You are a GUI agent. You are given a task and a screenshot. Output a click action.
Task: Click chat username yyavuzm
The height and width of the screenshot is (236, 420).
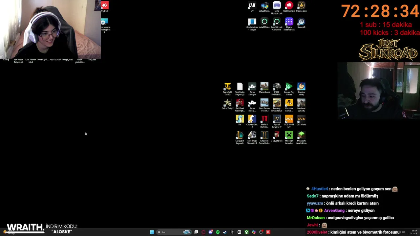tap(315, 203)
